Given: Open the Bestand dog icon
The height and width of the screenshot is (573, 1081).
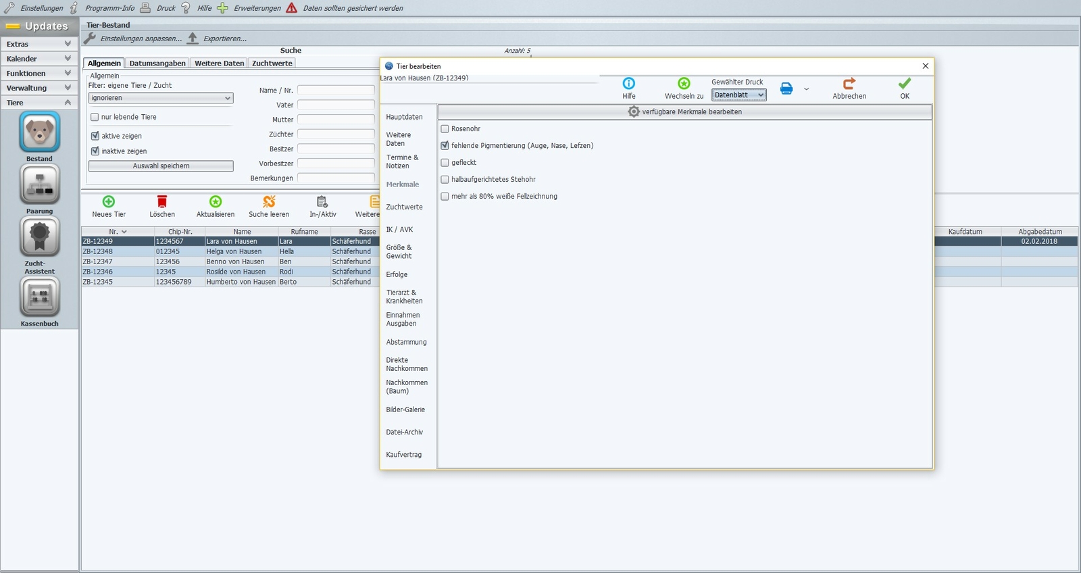Looking at the screenshot, I should [x=39, y=132].
